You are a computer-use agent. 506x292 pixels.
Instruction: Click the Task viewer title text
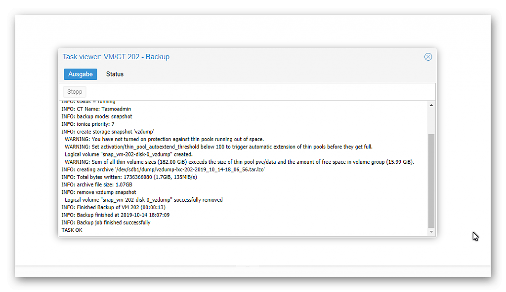pos(116,57)
